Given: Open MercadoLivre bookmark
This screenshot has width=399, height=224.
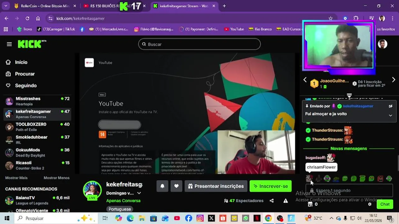Looking at the screenshot, I should pyautogui.click(x=108, y=29).
